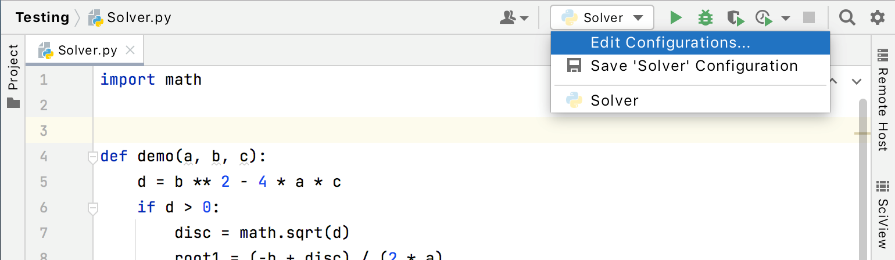895x260 pixels.
Task: Click the green Debug bug icon
Action: tap(706, 18)
